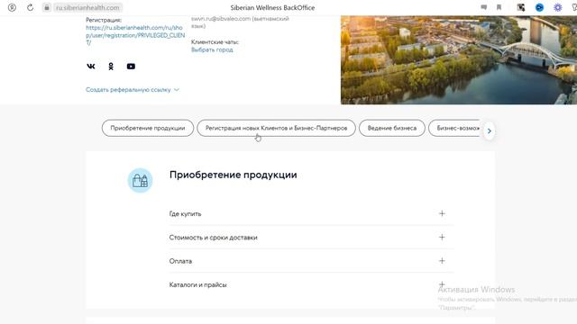
Task: Expand the Где купить section
Action: pos(311,214)
